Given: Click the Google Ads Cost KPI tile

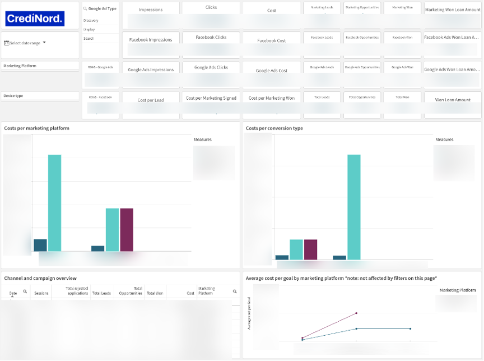Looking at the screenshot, I should point(272,71).
